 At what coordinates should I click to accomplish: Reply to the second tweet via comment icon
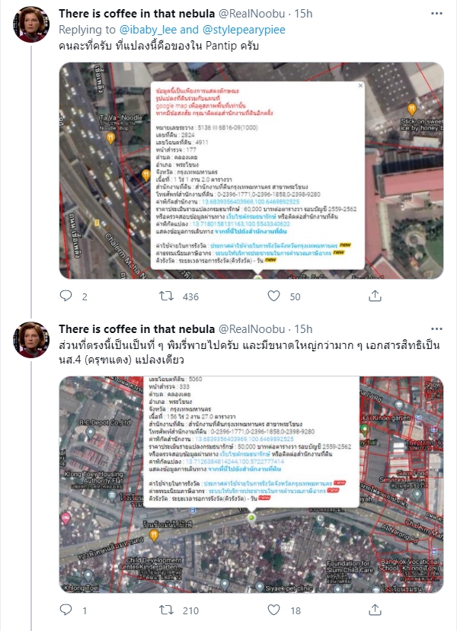[x=66, y=610]
